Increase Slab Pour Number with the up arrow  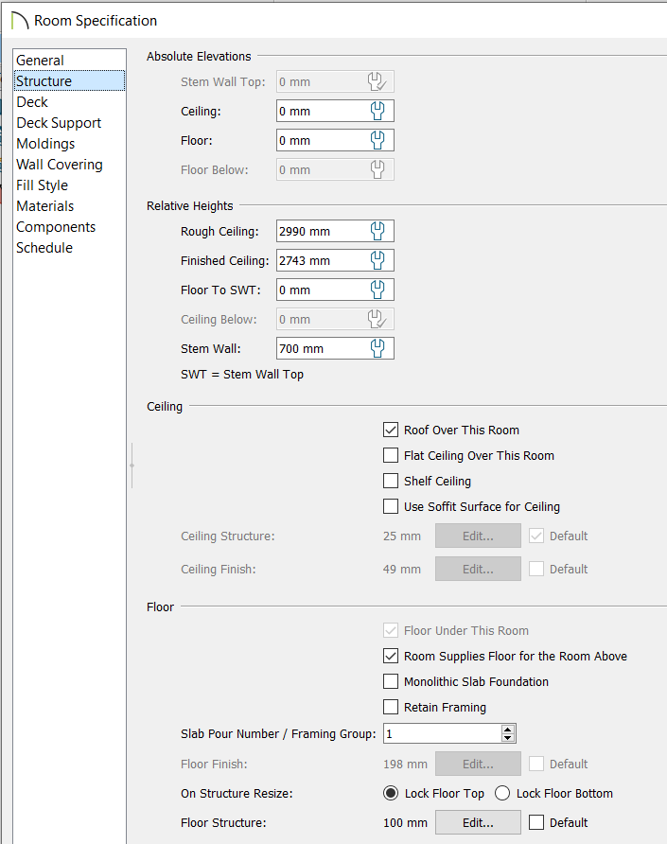pyautogui.click(x=508, y=729)
